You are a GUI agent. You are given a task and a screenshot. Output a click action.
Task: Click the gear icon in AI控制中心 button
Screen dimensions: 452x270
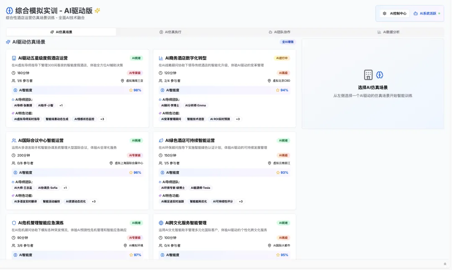pyautogui.click(x=384, y=13)
